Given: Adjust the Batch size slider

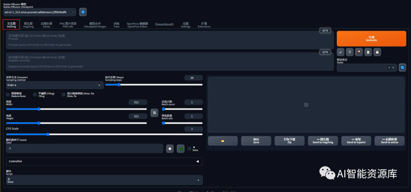Looking at the screenshot, I should (x=182, y=123).
